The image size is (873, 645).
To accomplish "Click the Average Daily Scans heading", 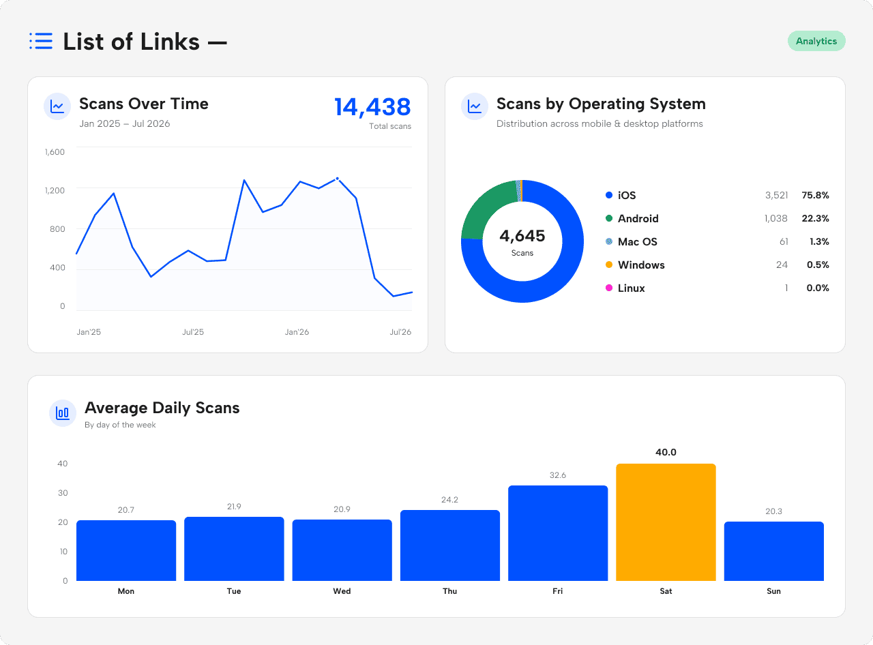I will tap(162, 408).
